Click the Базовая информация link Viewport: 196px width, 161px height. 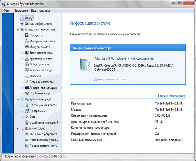pos(171,96)
